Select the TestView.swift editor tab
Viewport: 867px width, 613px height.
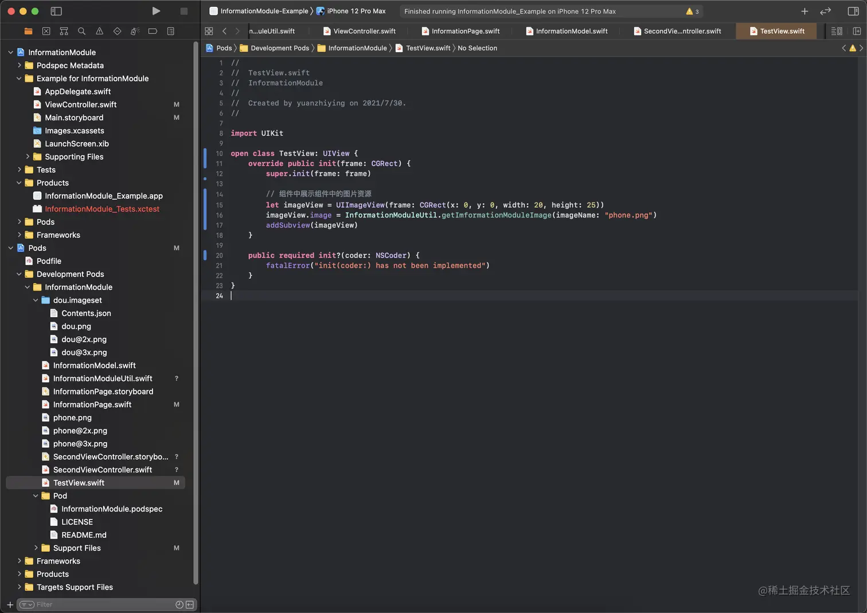click(777, 31)
